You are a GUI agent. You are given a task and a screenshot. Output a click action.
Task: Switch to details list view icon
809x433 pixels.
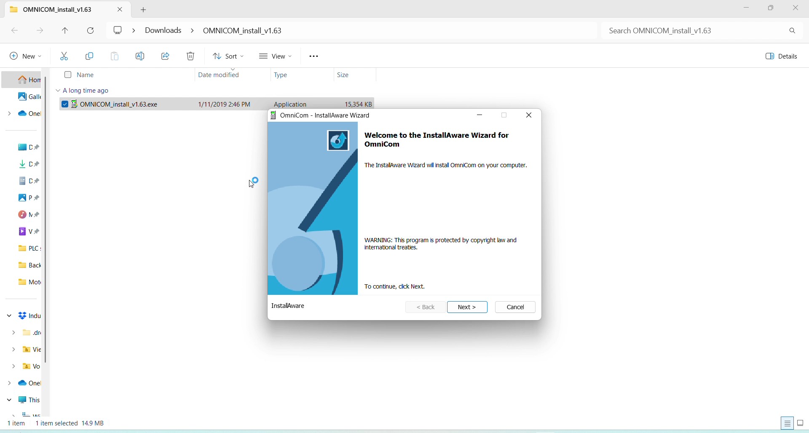click(x=788, y=423)
